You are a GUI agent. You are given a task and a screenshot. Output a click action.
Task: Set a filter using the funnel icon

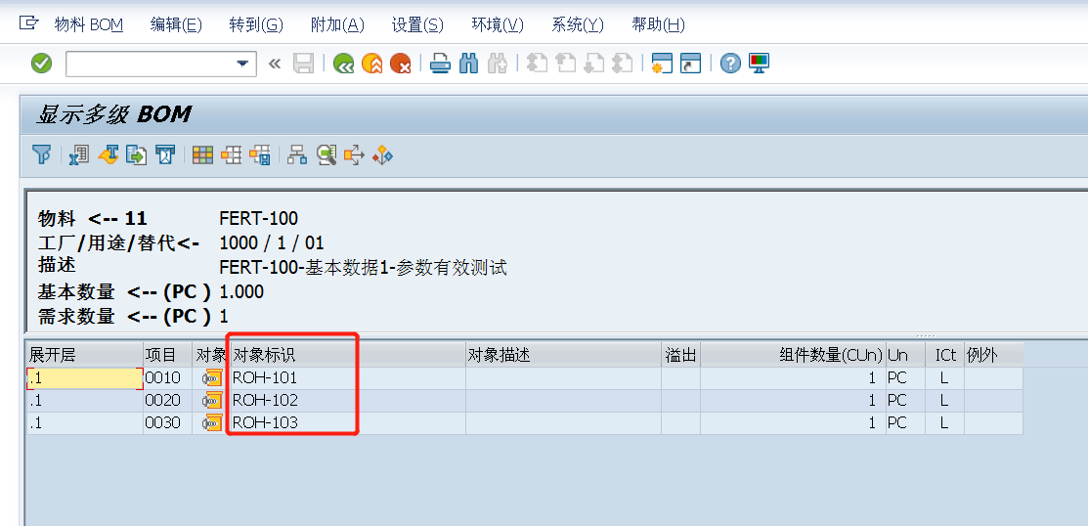pyautogui.click(x=42, y=154)
